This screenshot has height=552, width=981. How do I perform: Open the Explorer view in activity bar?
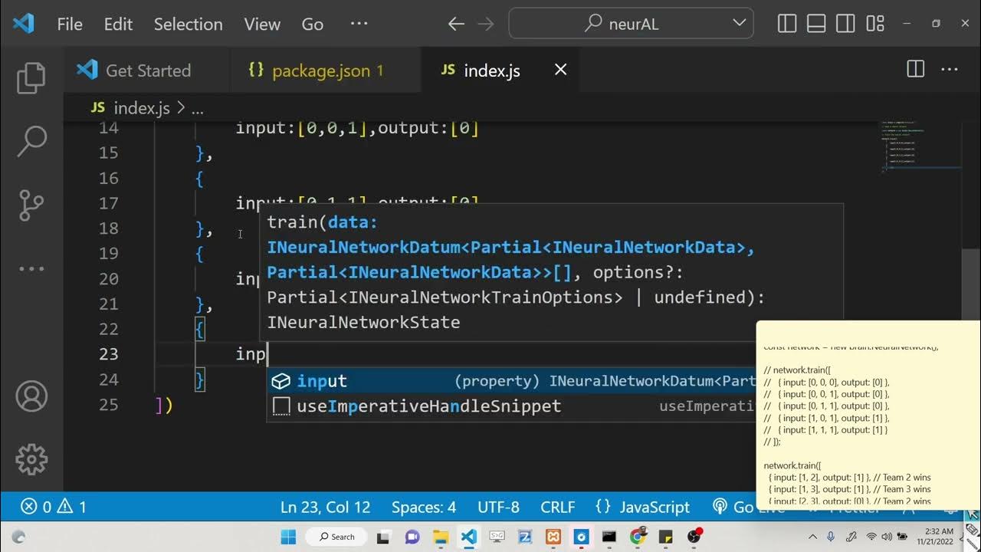pos(31,78)
